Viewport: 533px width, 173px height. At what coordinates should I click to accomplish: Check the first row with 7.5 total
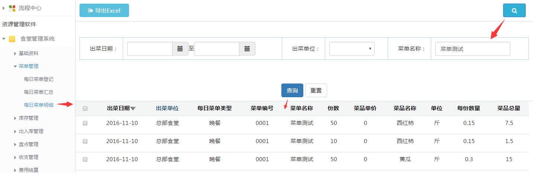(85, 123)
